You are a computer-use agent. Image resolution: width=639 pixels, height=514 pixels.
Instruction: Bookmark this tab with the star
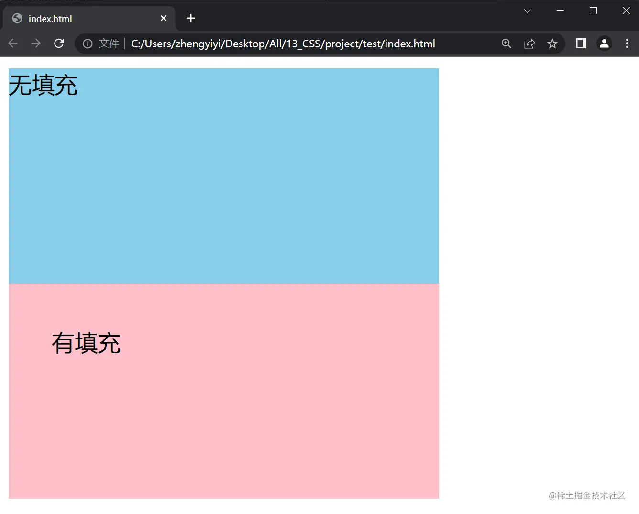coord(552,44)
